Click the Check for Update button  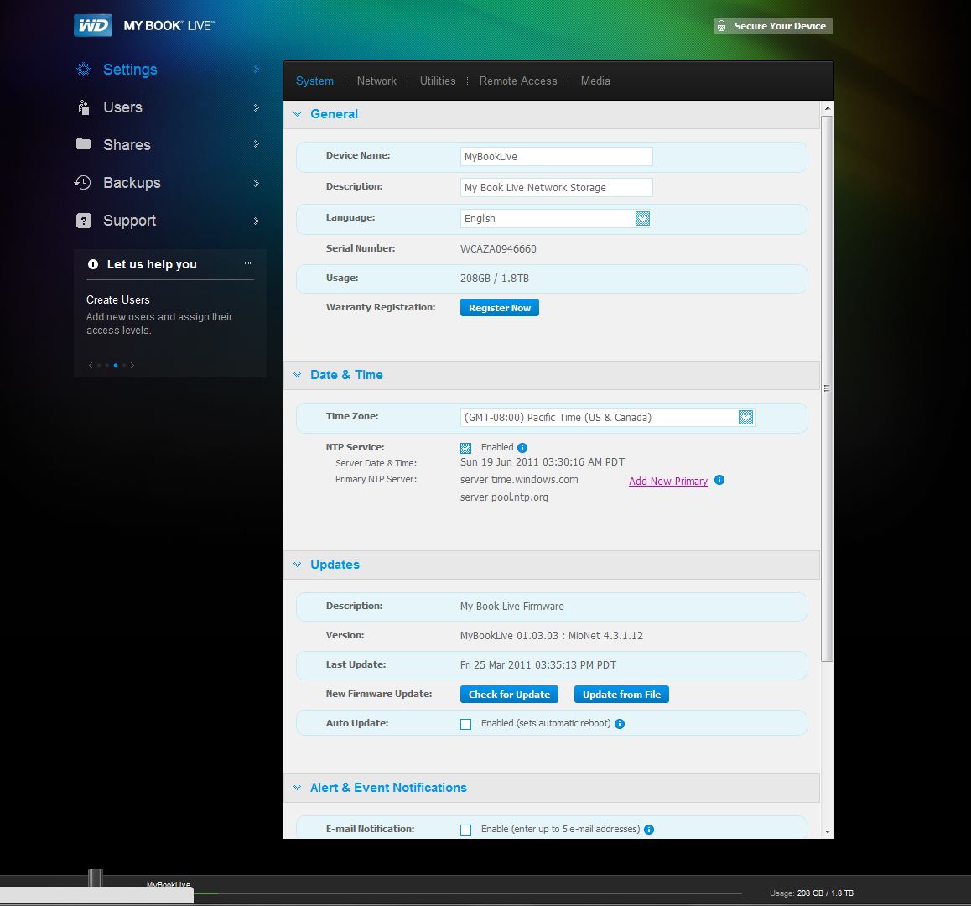coord(509,695)
